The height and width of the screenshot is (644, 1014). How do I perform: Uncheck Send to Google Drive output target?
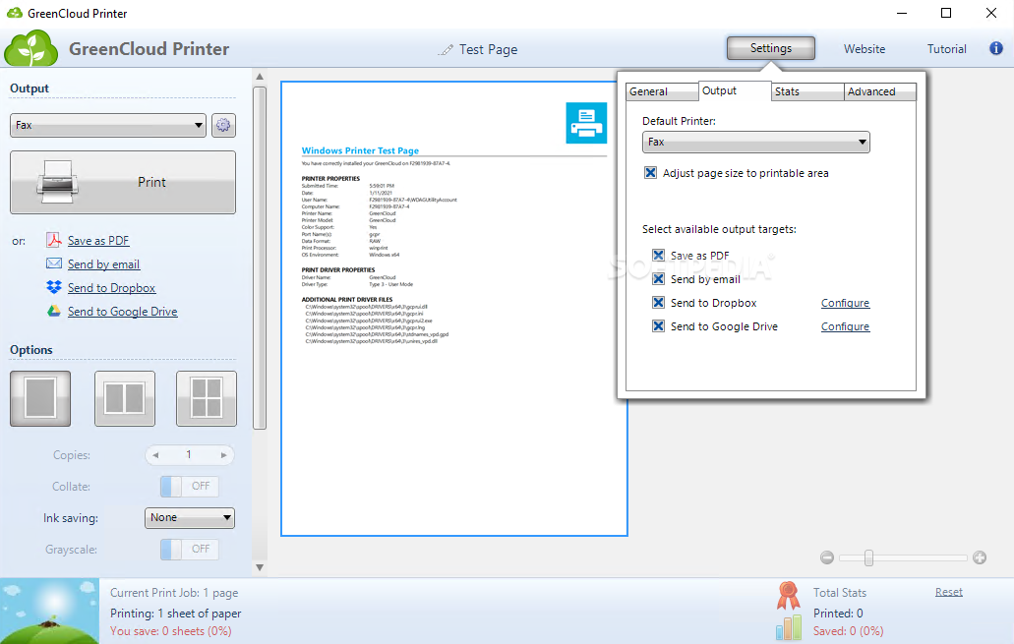click(658, 325)
